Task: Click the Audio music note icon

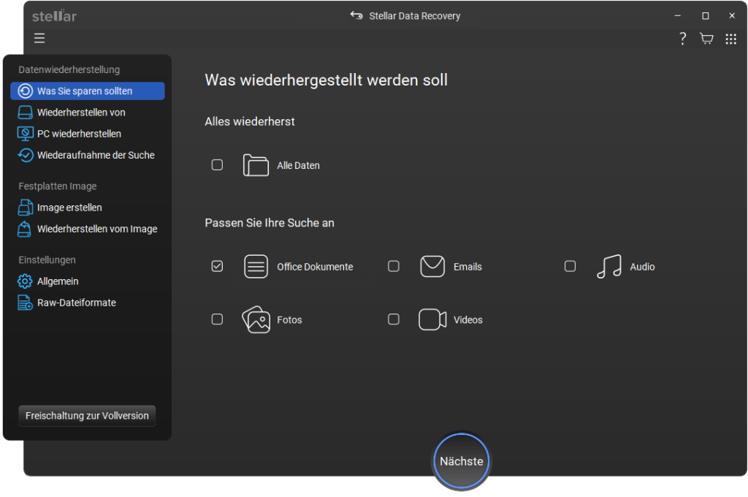Action: pyautogui.click(x=608, y=267)
